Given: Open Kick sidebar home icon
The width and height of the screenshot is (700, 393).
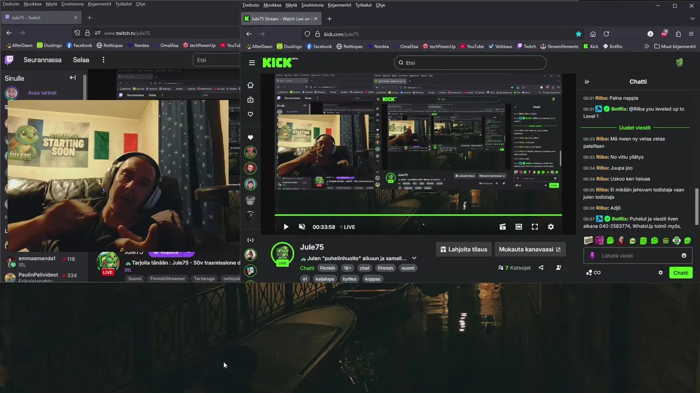Looking at the screenshot, I should pyautogui.click(x=250, y=85).
